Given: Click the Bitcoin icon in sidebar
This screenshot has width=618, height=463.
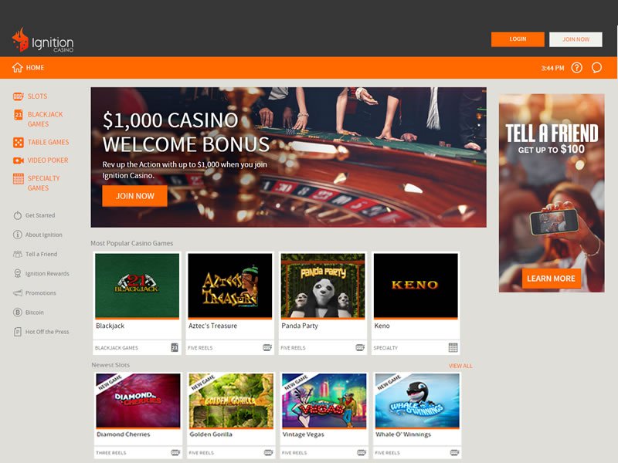Looking at the screenshot, I should (17, 313).
